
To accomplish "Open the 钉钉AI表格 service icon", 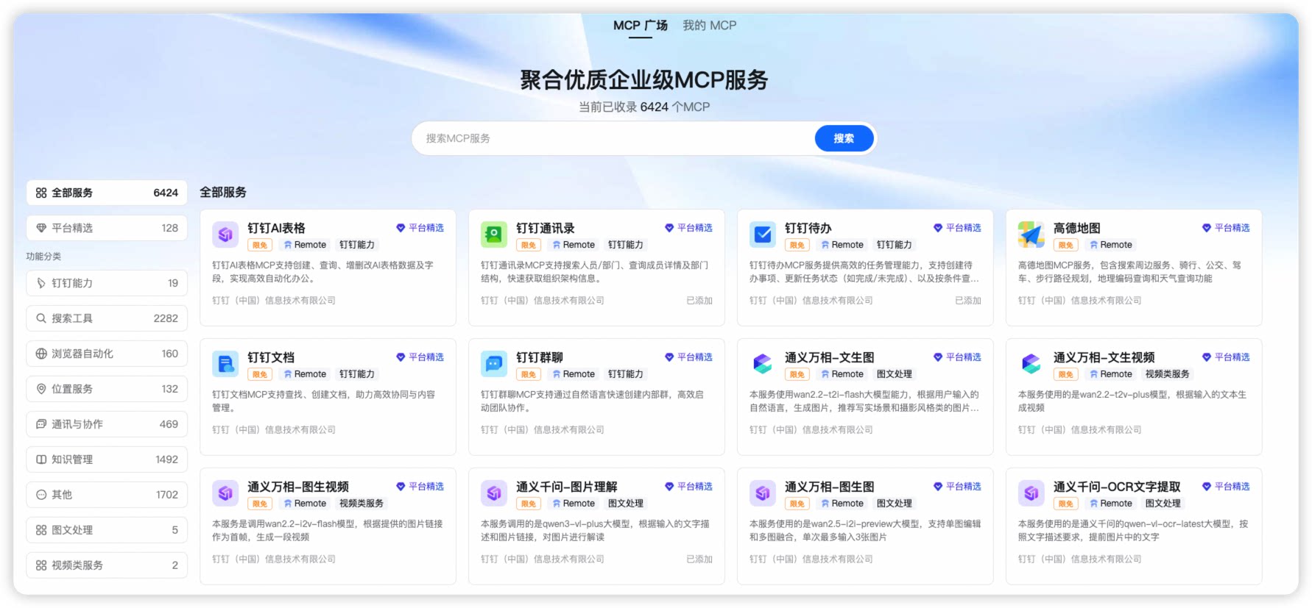I will pos(225,235).
